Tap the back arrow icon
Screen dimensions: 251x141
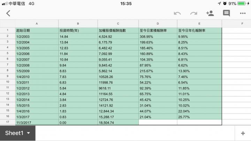pos(8,13)
